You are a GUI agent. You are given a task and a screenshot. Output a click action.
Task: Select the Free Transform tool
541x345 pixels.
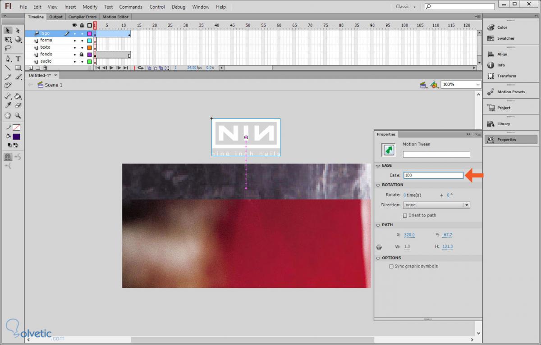pyautogui.click(x=8, y=39)
